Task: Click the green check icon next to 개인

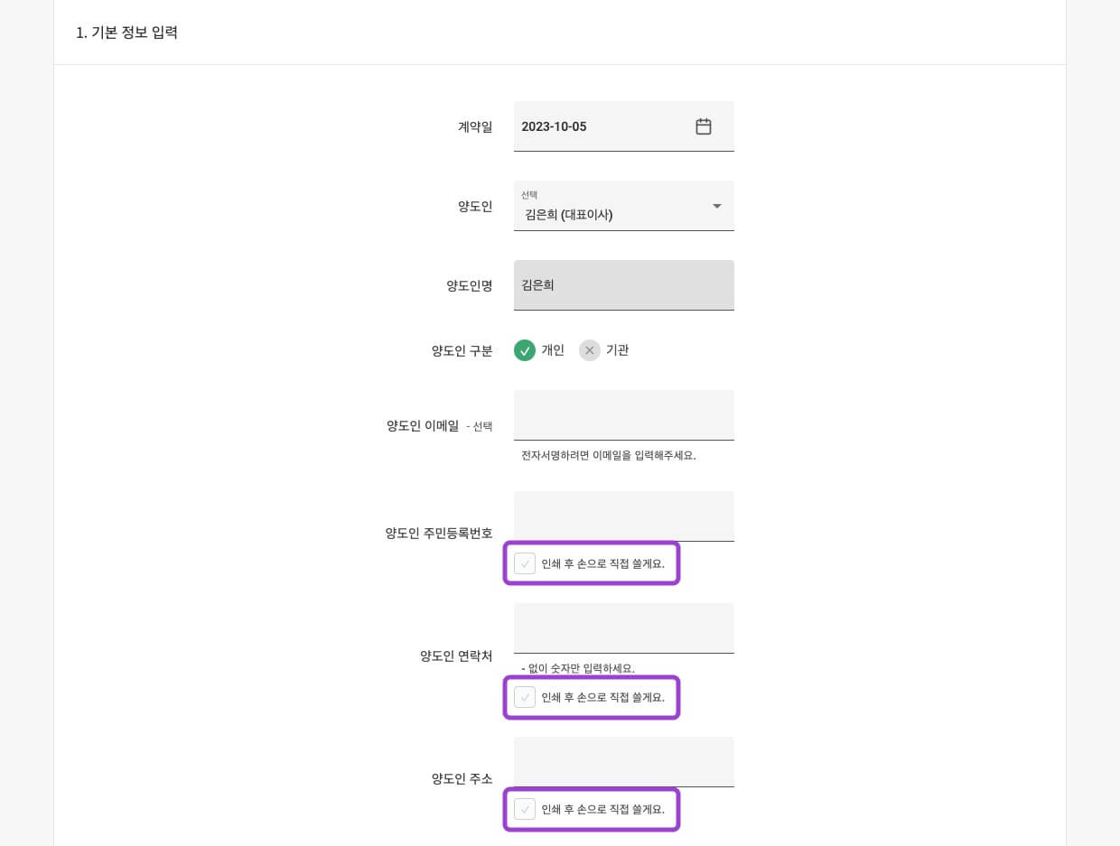Action: [525, 350]
